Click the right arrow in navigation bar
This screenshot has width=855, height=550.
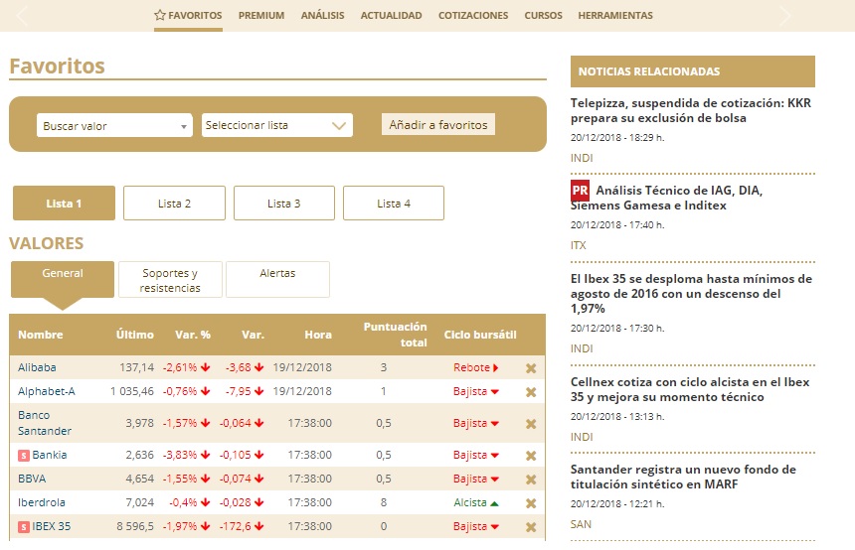click(784, 16)
